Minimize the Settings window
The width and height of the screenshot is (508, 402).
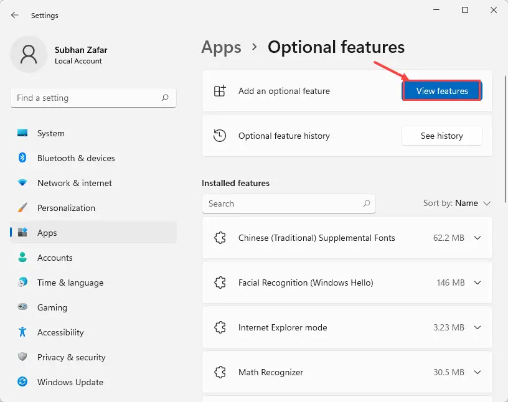click(x=436, y=10)
